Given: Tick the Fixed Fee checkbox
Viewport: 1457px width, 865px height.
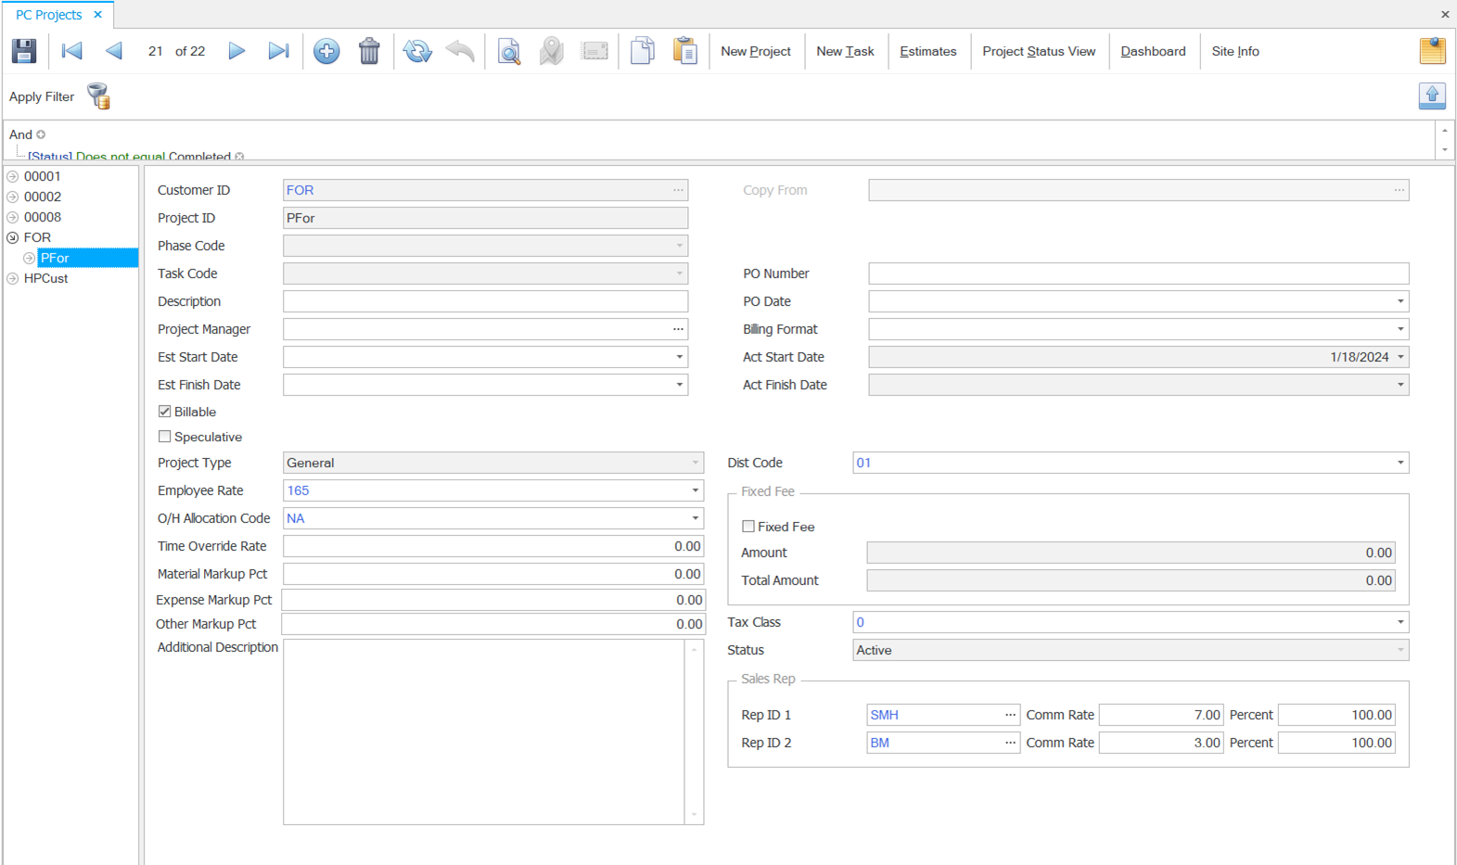Looking at the screenshot, I should [748, 527].
